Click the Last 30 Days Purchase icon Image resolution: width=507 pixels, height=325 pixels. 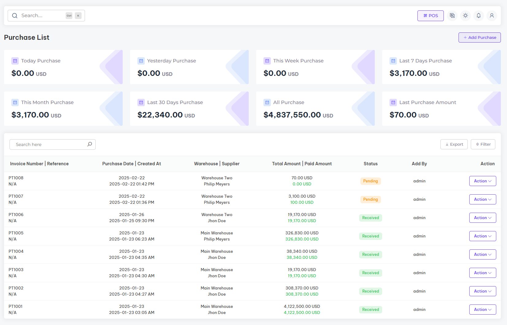141,103
